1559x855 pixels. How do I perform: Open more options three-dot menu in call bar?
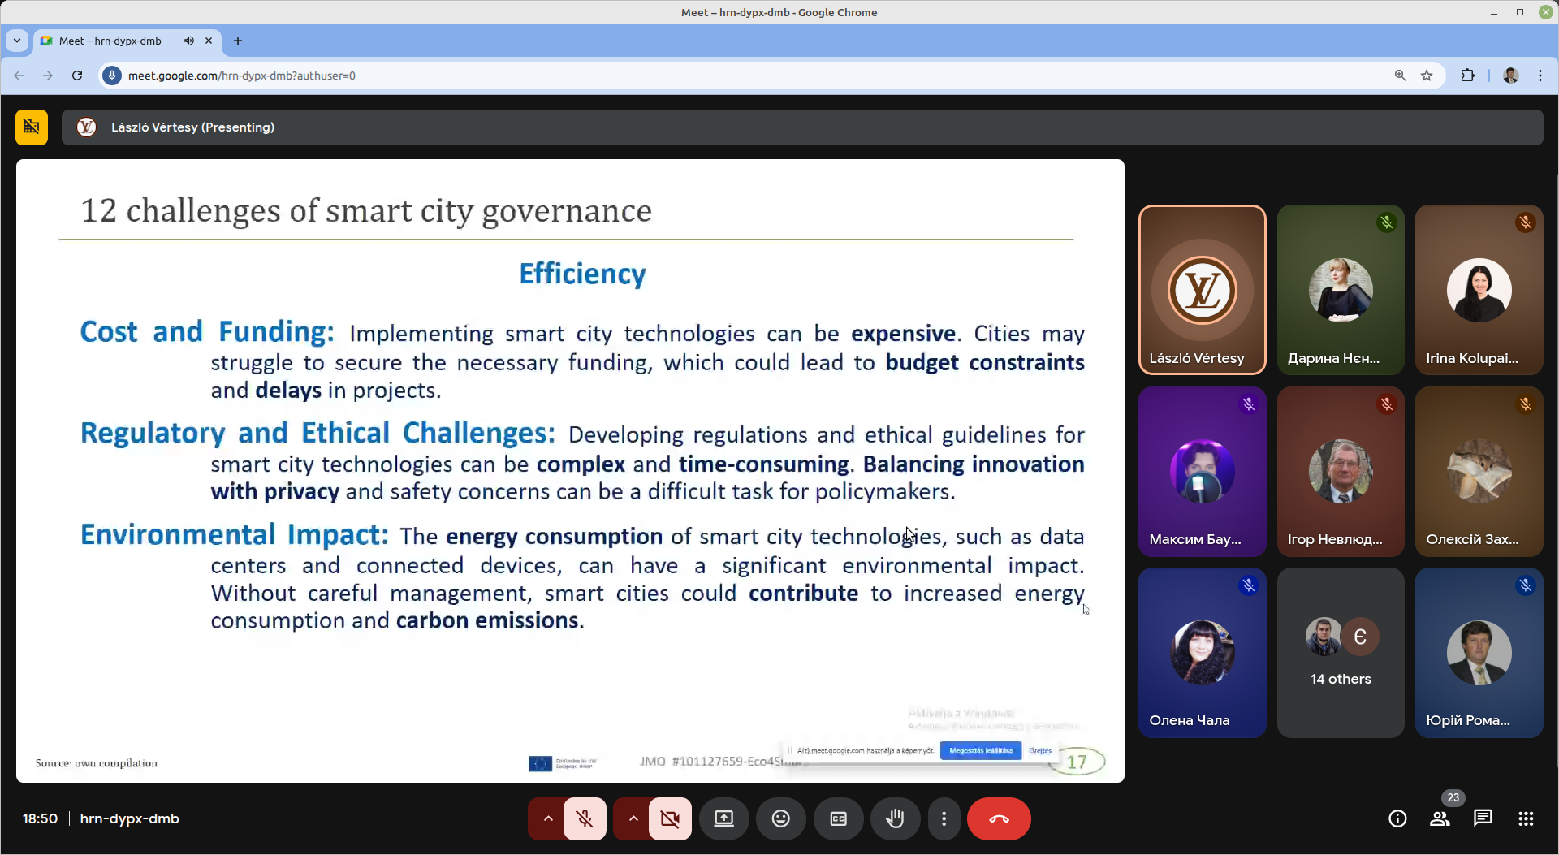(944, 818)
